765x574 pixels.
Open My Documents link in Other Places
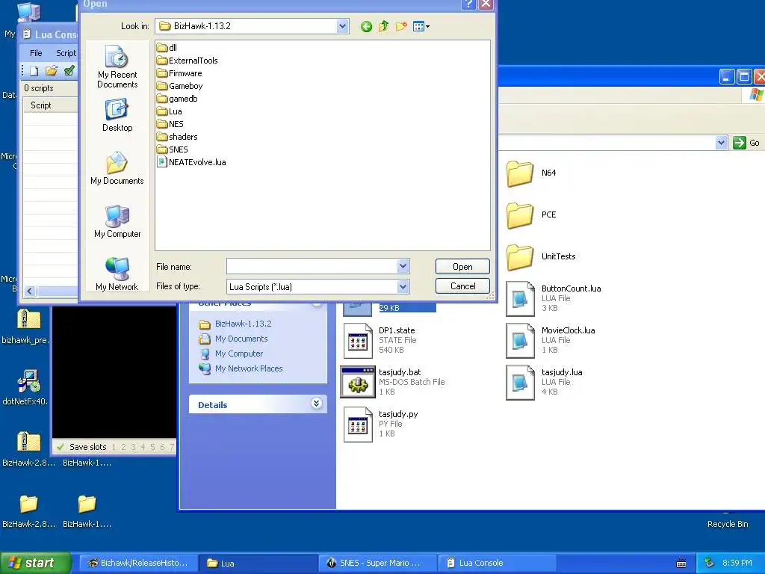(241, 339)
